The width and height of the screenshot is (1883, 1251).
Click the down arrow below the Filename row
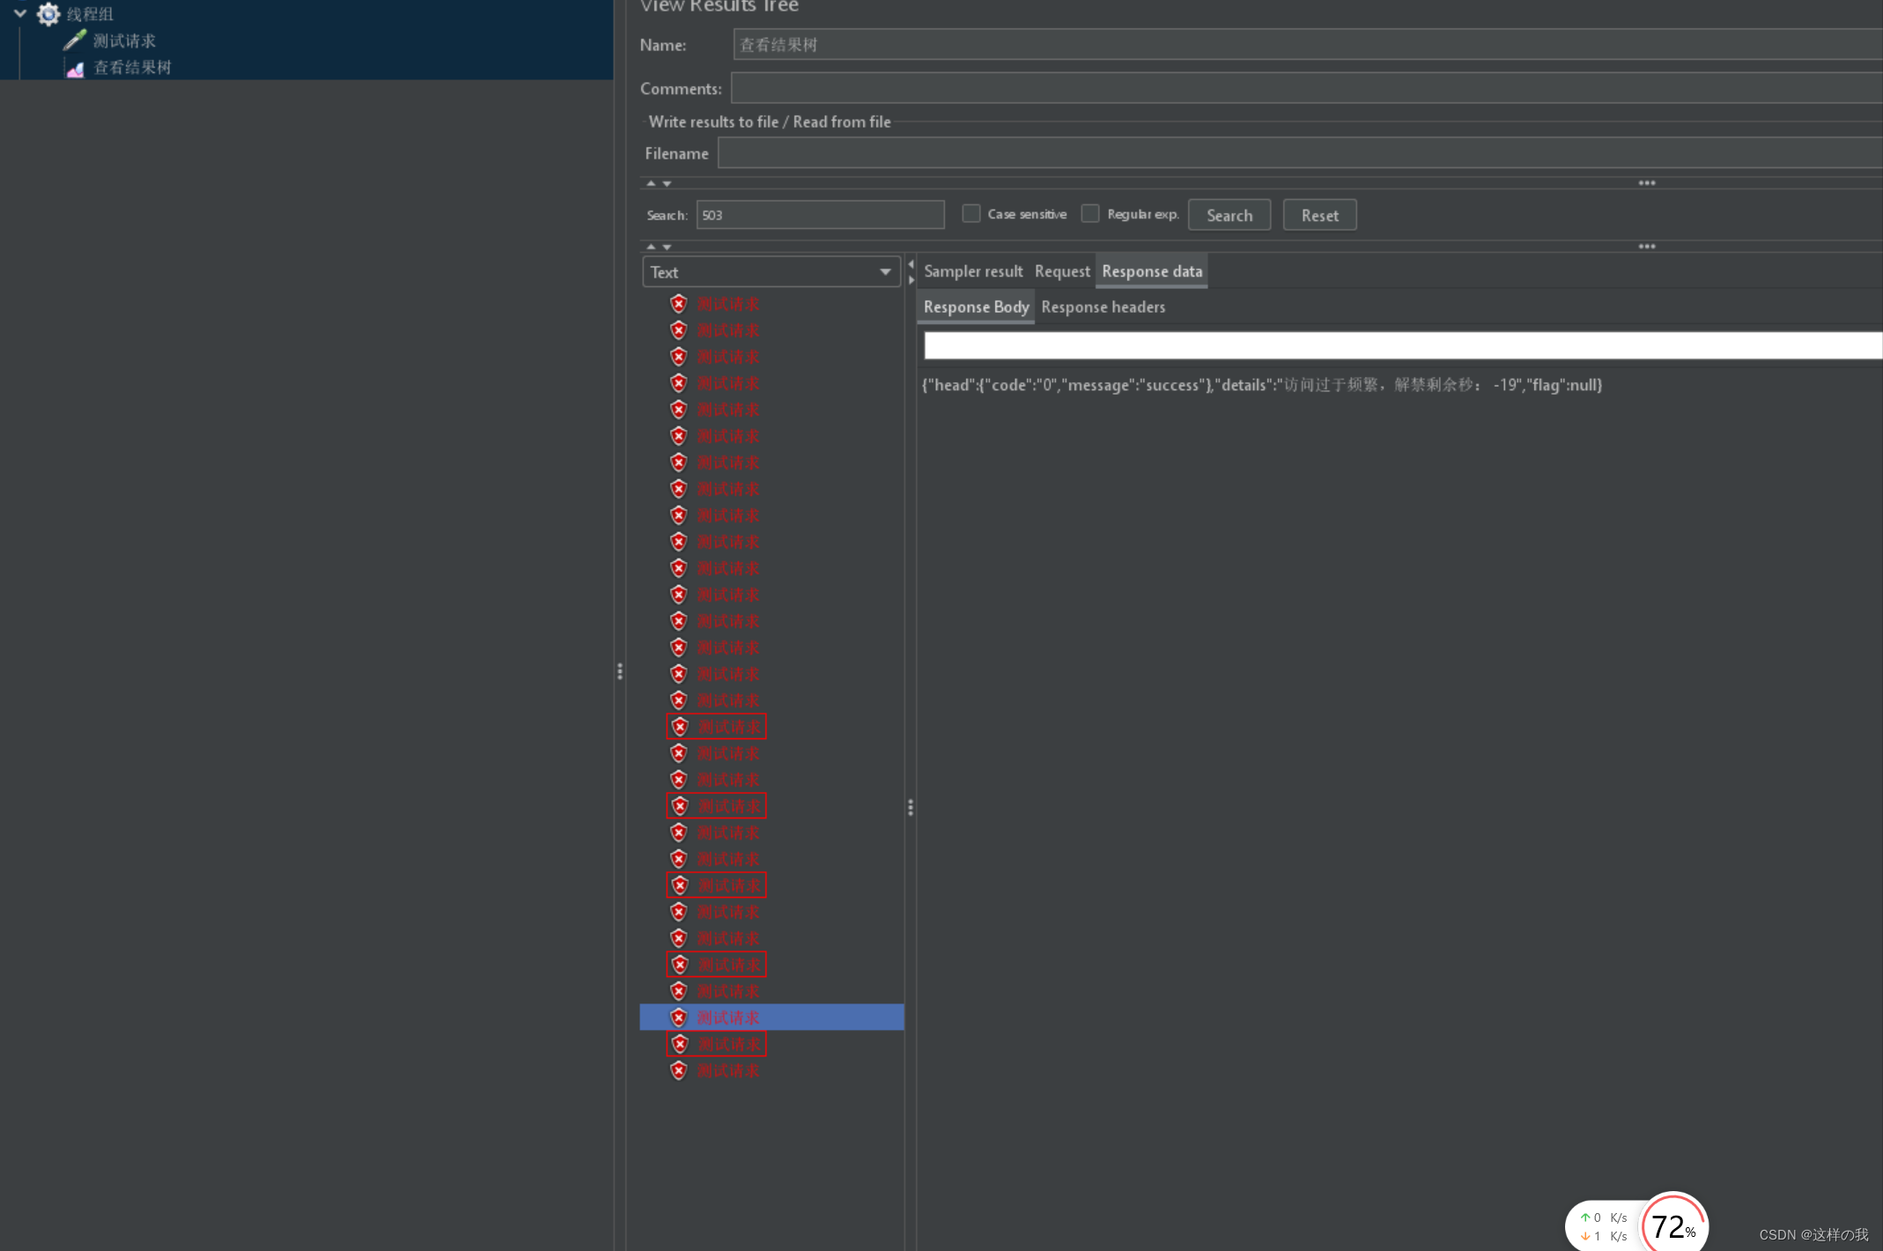coord(667,183)
